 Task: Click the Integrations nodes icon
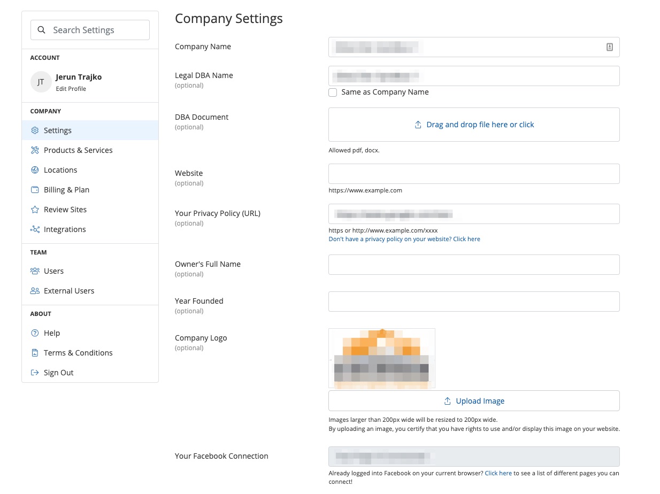[x=35, y=229]
